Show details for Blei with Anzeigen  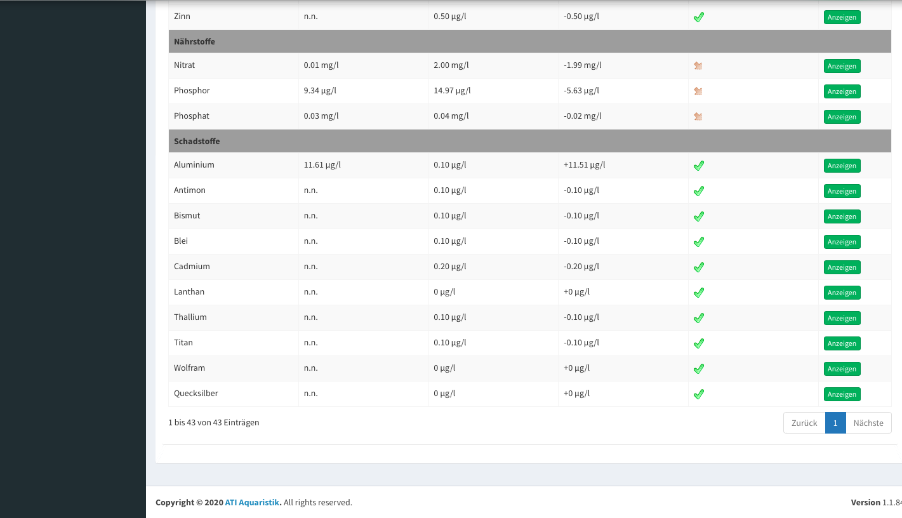tap(842, 242)
